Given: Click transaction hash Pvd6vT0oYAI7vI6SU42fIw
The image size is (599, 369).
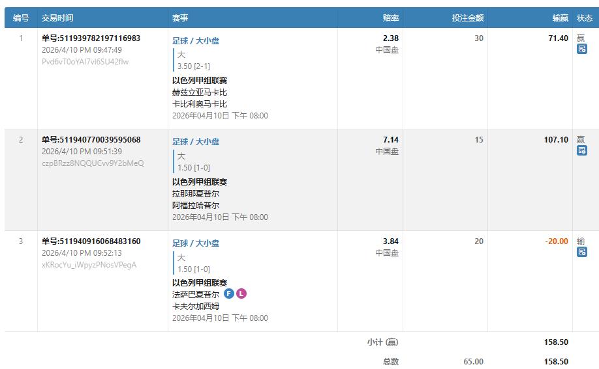Looking at the screenshot, I should pyautogui.click(x=85, y=62).
